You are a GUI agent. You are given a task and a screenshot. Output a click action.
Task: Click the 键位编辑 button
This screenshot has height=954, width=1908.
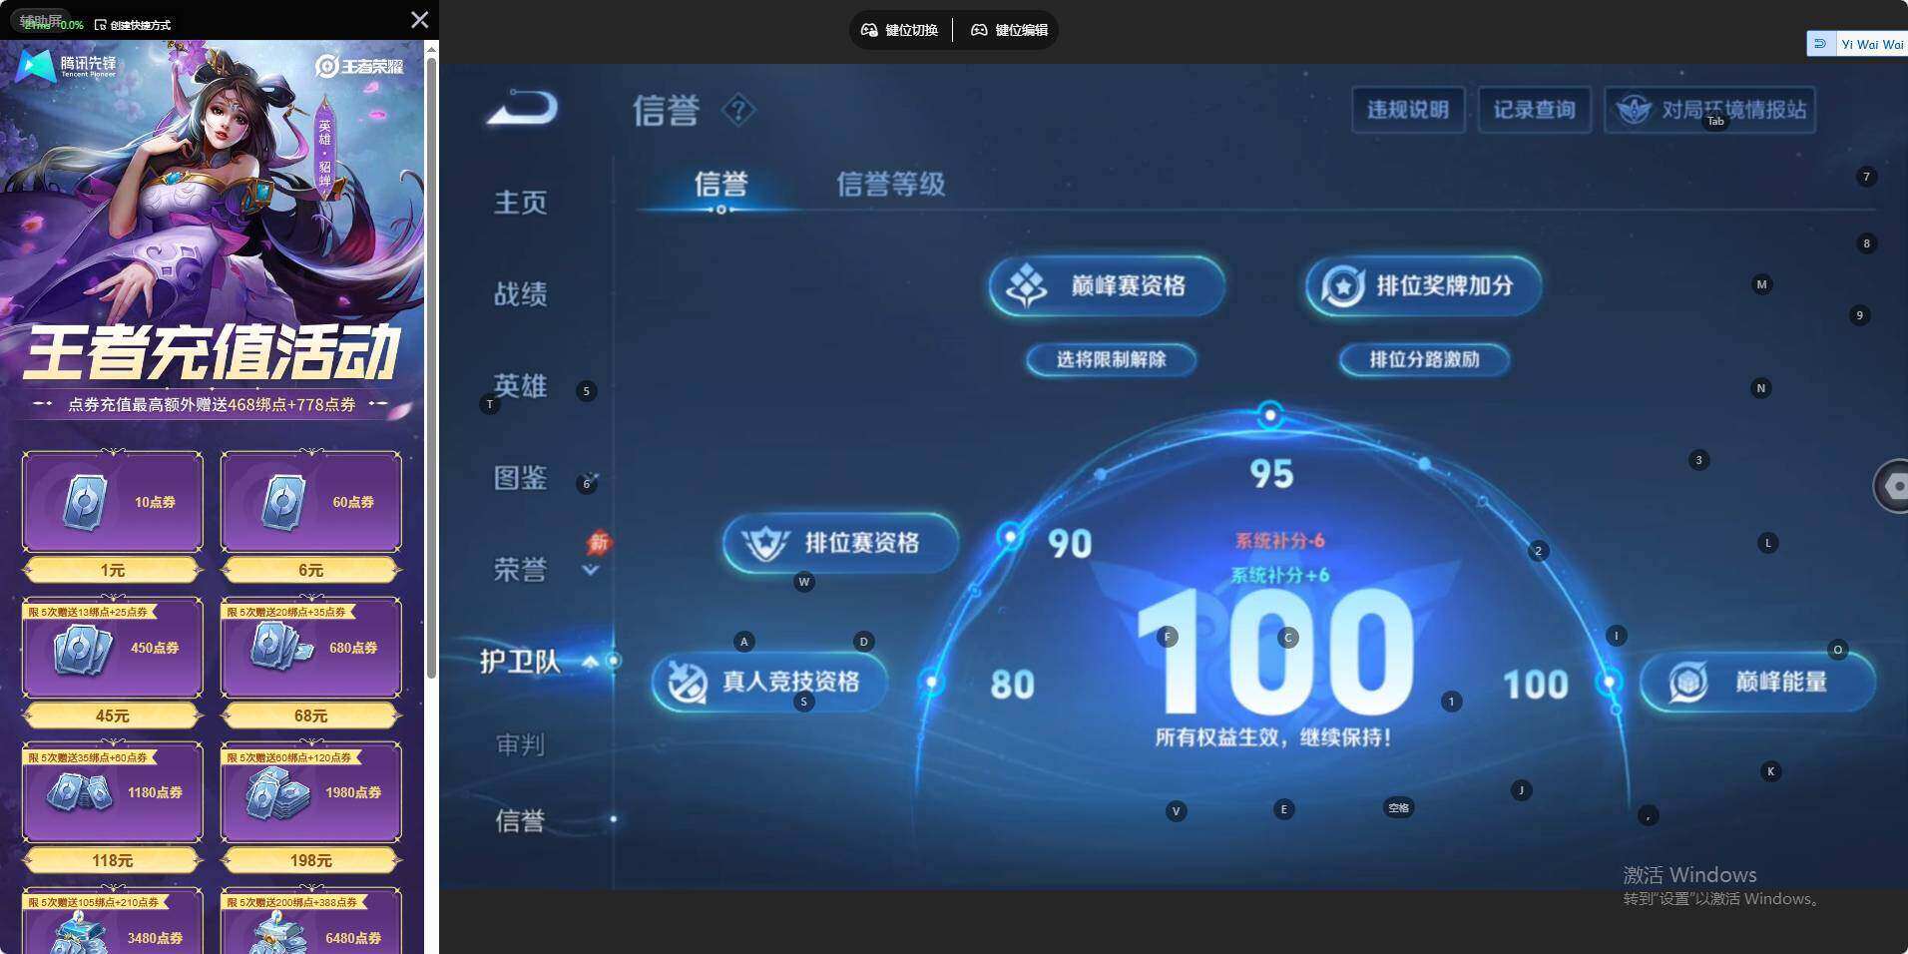pos(1009,30)
